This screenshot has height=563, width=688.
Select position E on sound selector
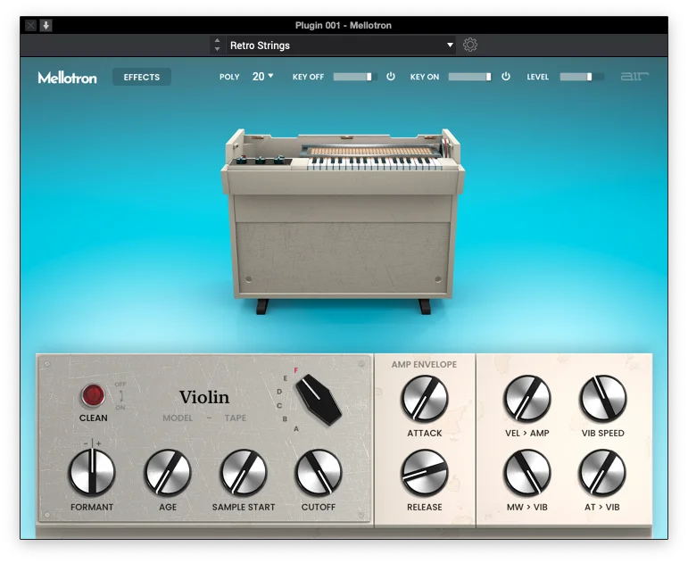coord(286,378)
